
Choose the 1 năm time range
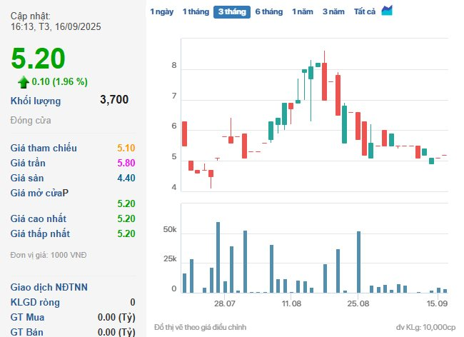point(303,11)
